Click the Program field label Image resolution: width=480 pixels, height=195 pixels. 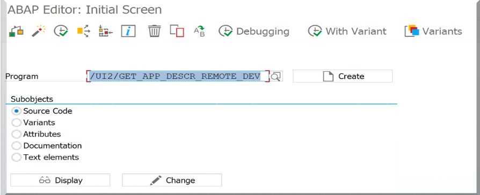(21, 77)
